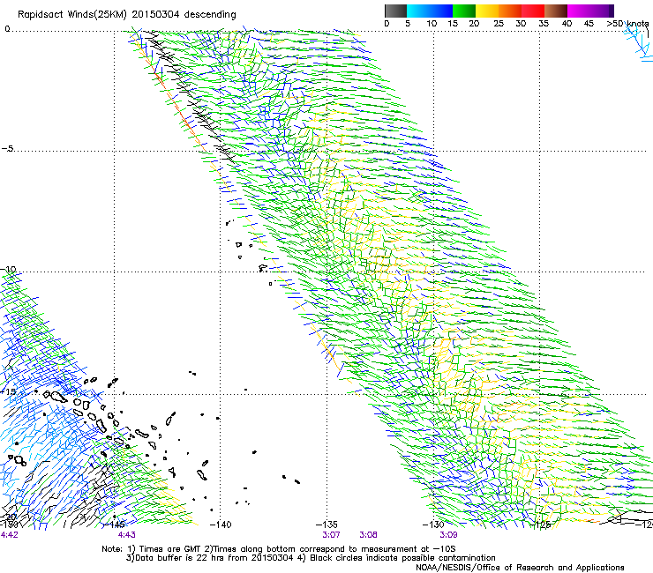The width and height of the screenshot is (653, 573).
Task: Click the note 'Data buffer is 22 hrs'
Action: [178, 558]
